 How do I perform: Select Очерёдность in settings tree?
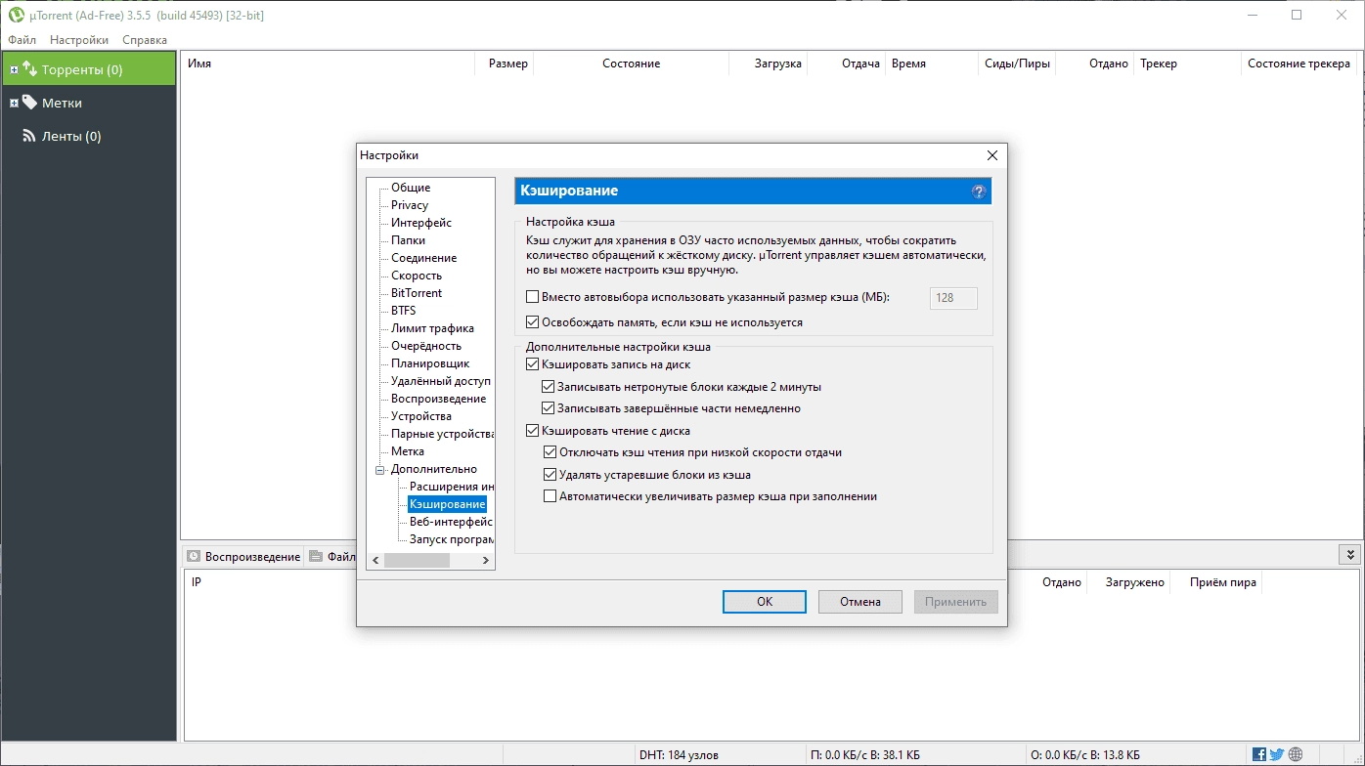(426, 346)
